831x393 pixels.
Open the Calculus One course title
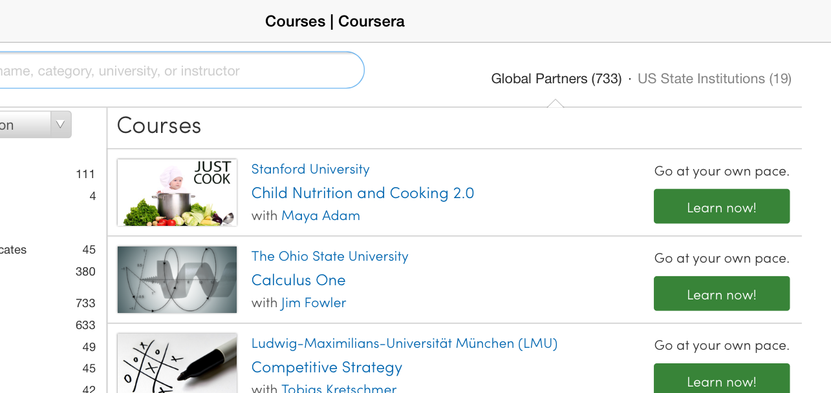299,280
